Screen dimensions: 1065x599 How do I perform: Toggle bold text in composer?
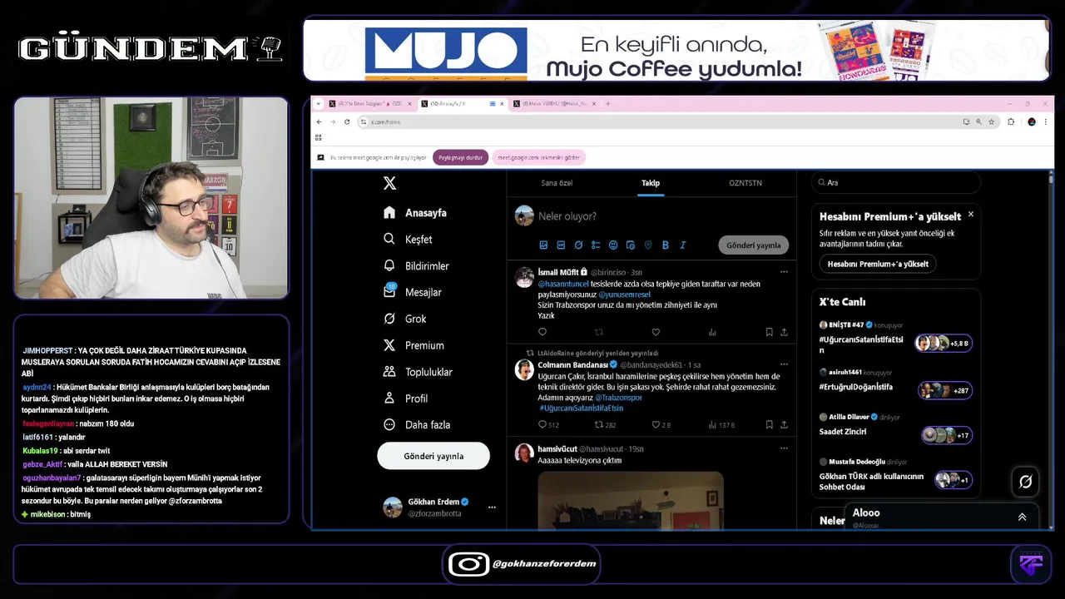click(x=666, y=245)
